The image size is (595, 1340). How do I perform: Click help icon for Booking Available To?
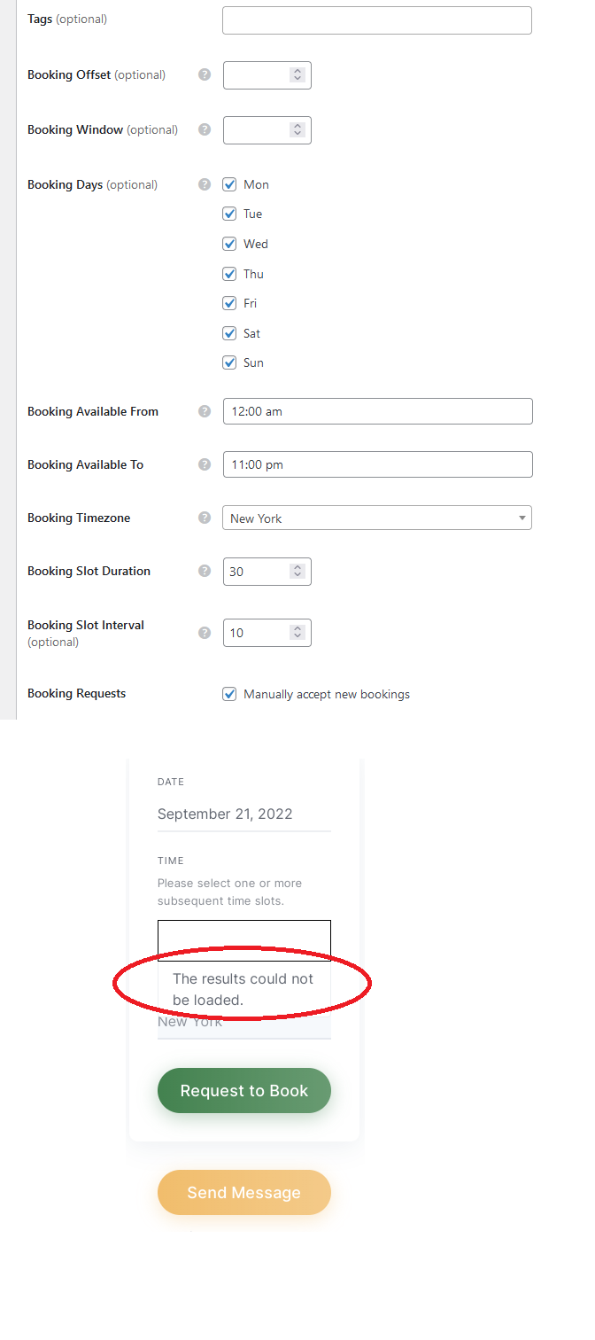tap(205, 464)
